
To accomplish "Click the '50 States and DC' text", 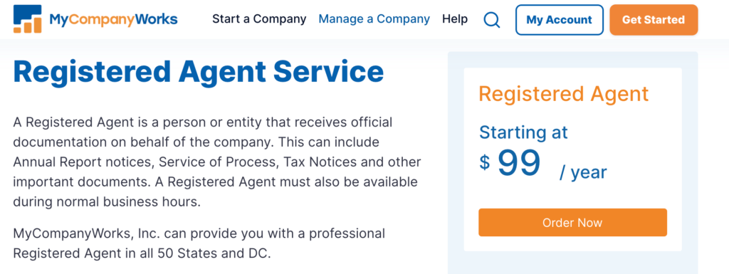I will pos(214,253).
